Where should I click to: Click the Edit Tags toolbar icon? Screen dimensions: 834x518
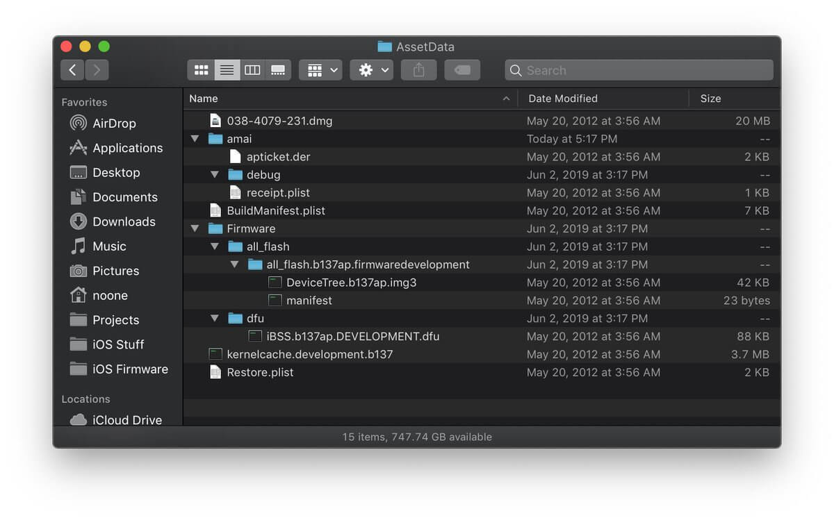(x=462, y=70)
